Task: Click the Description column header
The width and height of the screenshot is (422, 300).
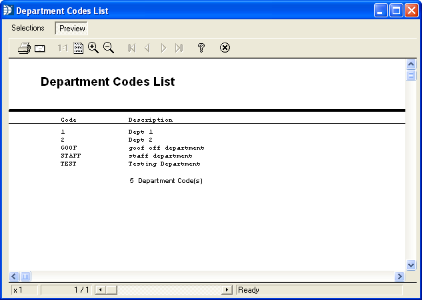Action: [151, 120]
